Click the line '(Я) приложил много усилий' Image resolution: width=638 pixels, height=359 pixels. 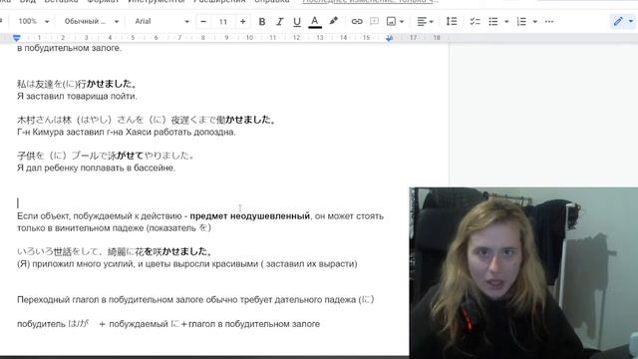point(187,264)
